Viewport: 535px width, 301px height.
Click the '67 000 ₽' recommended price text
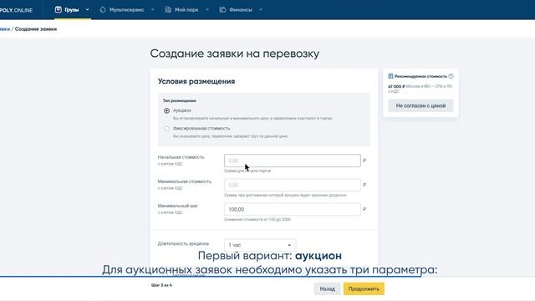396,87
